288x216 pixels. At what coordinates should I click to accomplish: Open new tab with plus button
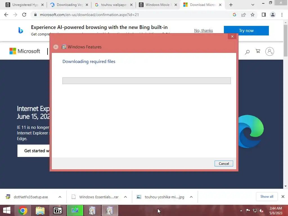tap(231, 5)
